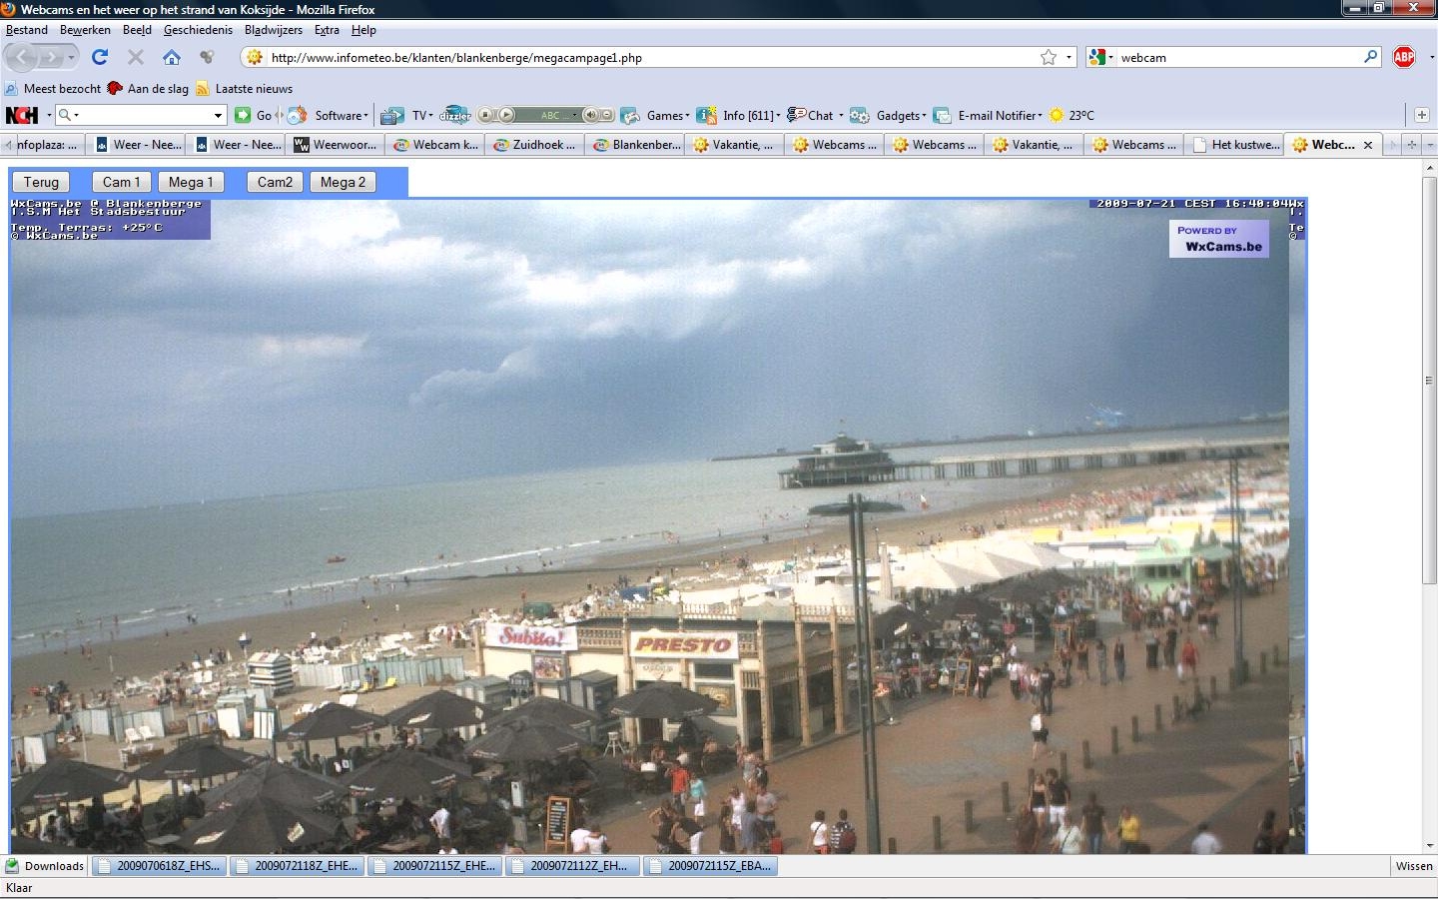Open the back/forward history dropdown arrow
The height and width of the screenshot is (899, 1438).
pos(72,58)
